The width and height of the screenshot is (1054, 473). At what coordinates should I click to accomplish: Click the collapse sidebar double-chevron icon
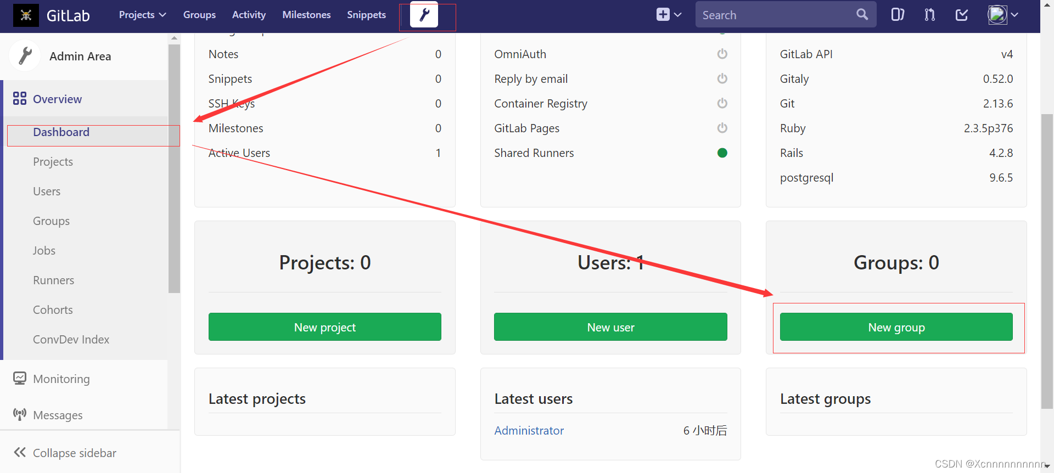pyautogui.click(x=20, y=452)
